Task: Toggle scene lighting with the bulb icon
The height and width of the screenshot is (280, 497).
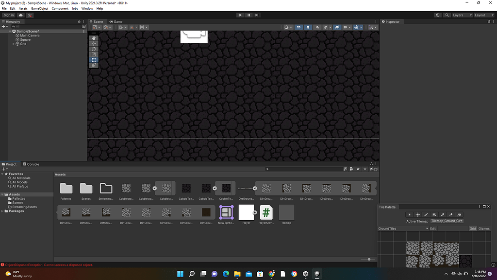Action: tap(308, 27)
